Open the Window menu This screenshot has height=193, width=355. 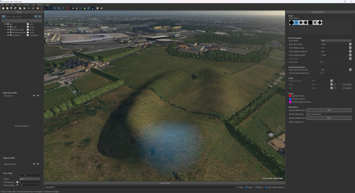click(40, 5)
